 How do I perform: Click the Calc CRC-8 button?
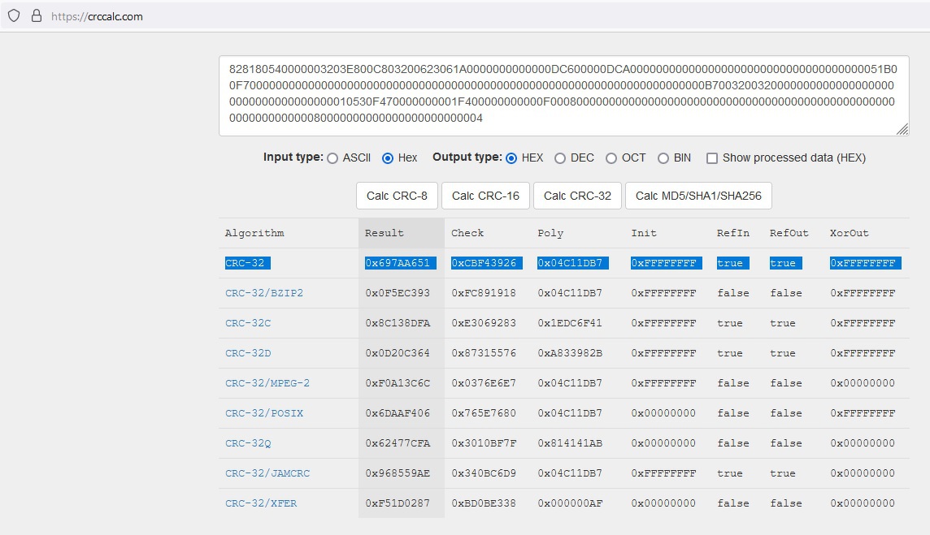(x=397, y=196)
